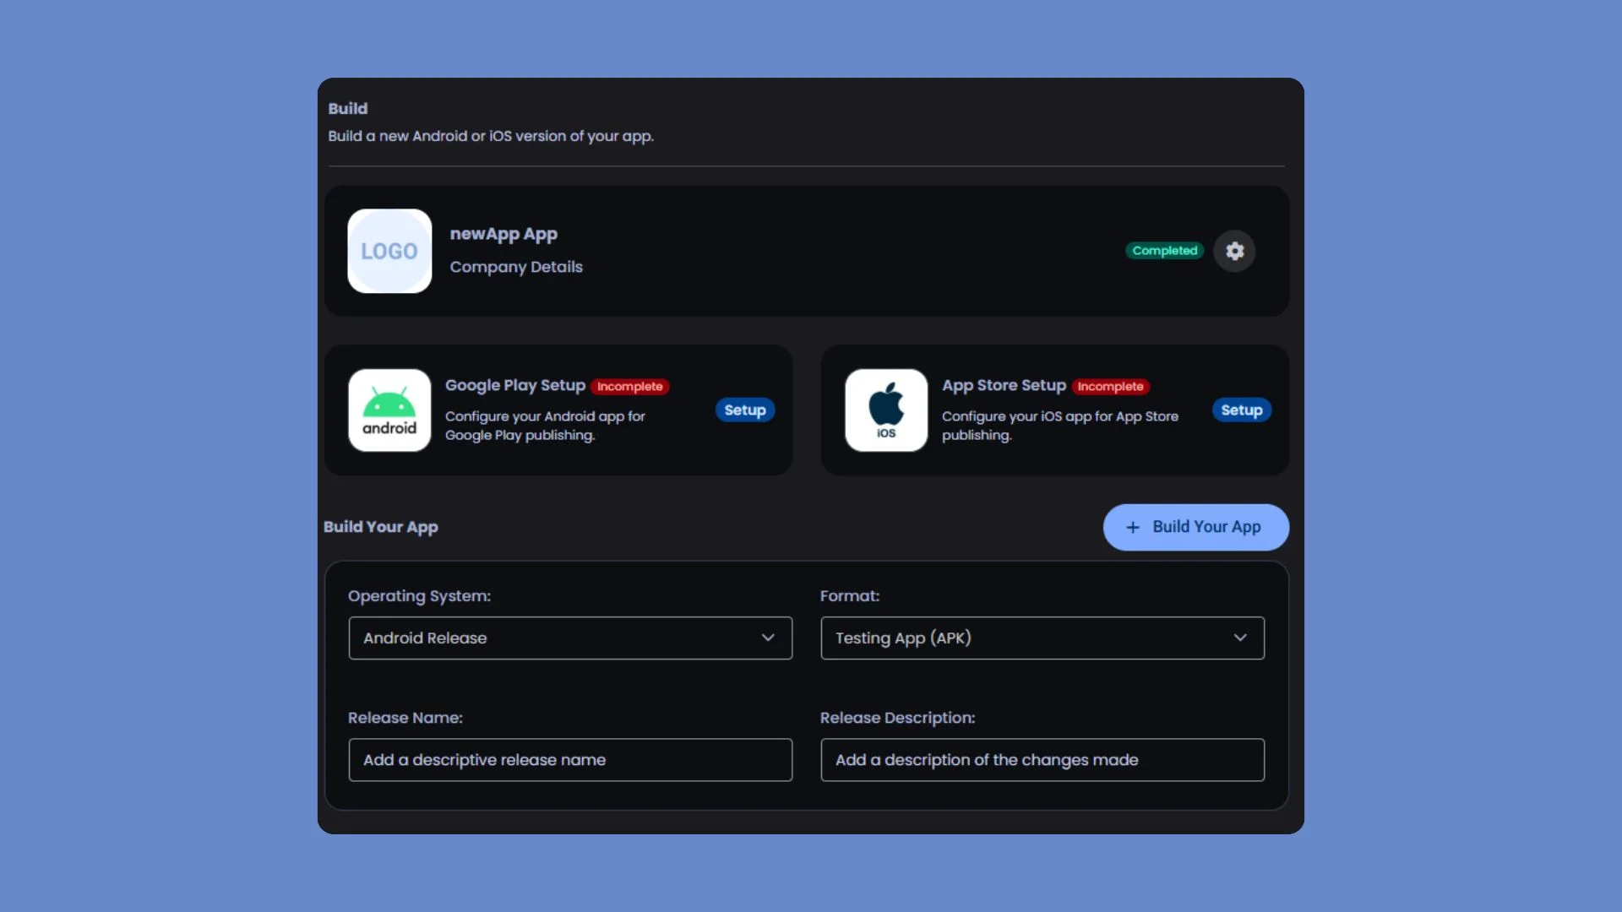Open App Store Setup button

(x=1241, y=410)
